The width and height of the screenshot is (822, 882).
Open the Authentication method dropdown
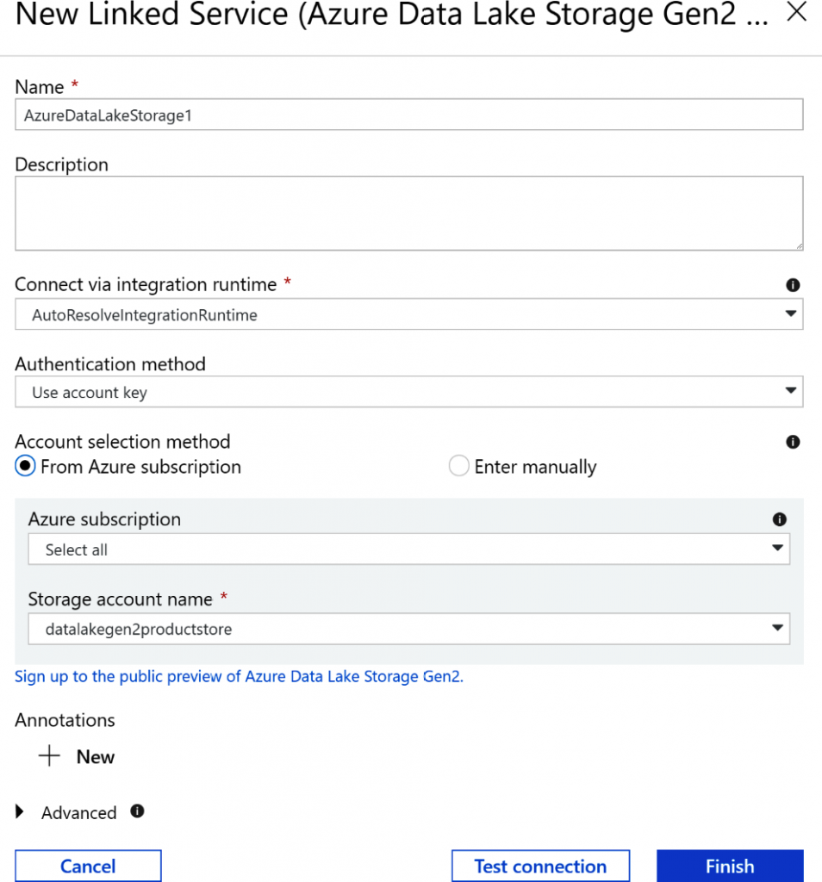coord(409,393)
